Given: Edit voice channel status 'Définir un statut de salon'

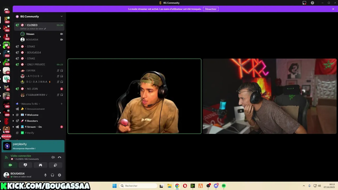Looking at the screenshot, I should [33, 28].
